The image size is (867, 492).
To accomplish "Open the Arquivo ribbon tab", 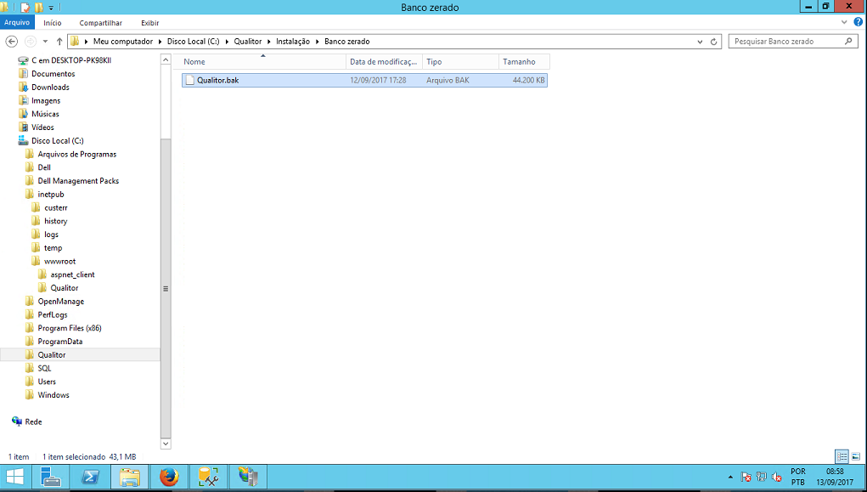I will 17,23.
